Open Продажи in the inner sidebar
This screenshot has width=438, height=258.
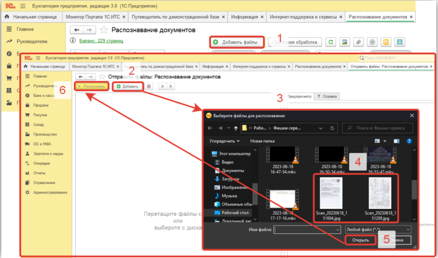click(x=37, y=105)
